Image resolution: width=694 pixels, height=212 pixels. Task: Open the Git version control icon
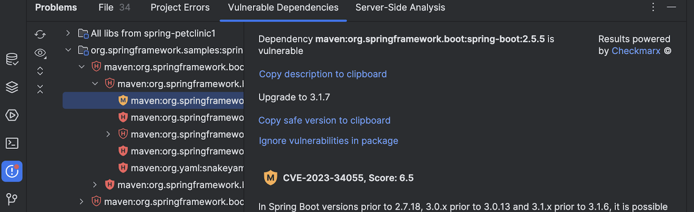12,199
